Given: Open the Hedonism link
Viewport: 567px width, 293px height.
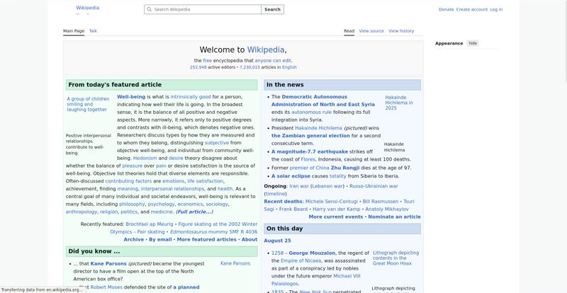Looking at the screenshot, I should point(145,159).
